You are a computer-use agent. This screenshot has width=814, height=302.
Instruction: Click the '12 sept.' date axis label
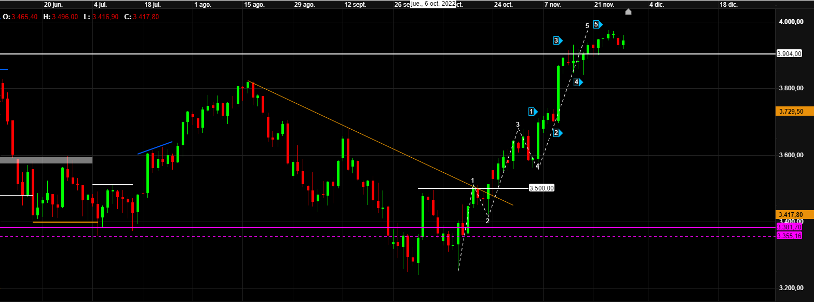[x=355, y=4]
